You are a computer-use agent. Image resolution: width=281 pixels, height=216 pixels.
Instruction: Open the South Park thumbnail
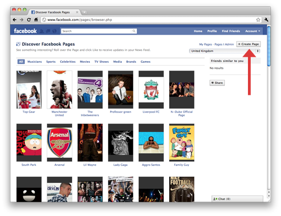click(x=29, y=143)
